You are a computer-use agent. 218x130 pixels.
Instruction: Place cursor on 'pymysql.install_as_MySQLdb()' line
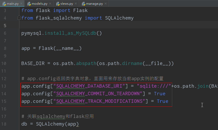pos(62,33)
